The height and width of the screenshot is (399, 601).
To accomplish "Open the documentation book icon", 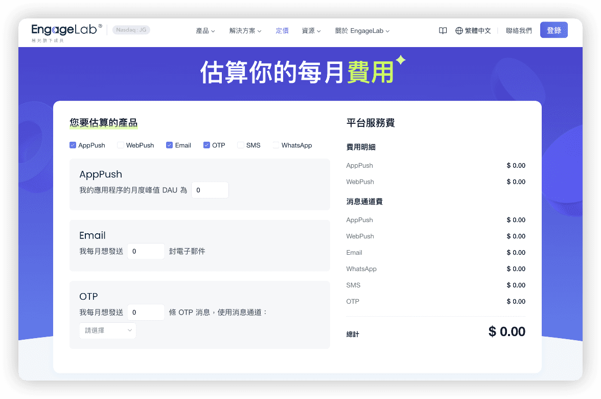I will click(443, 31).
